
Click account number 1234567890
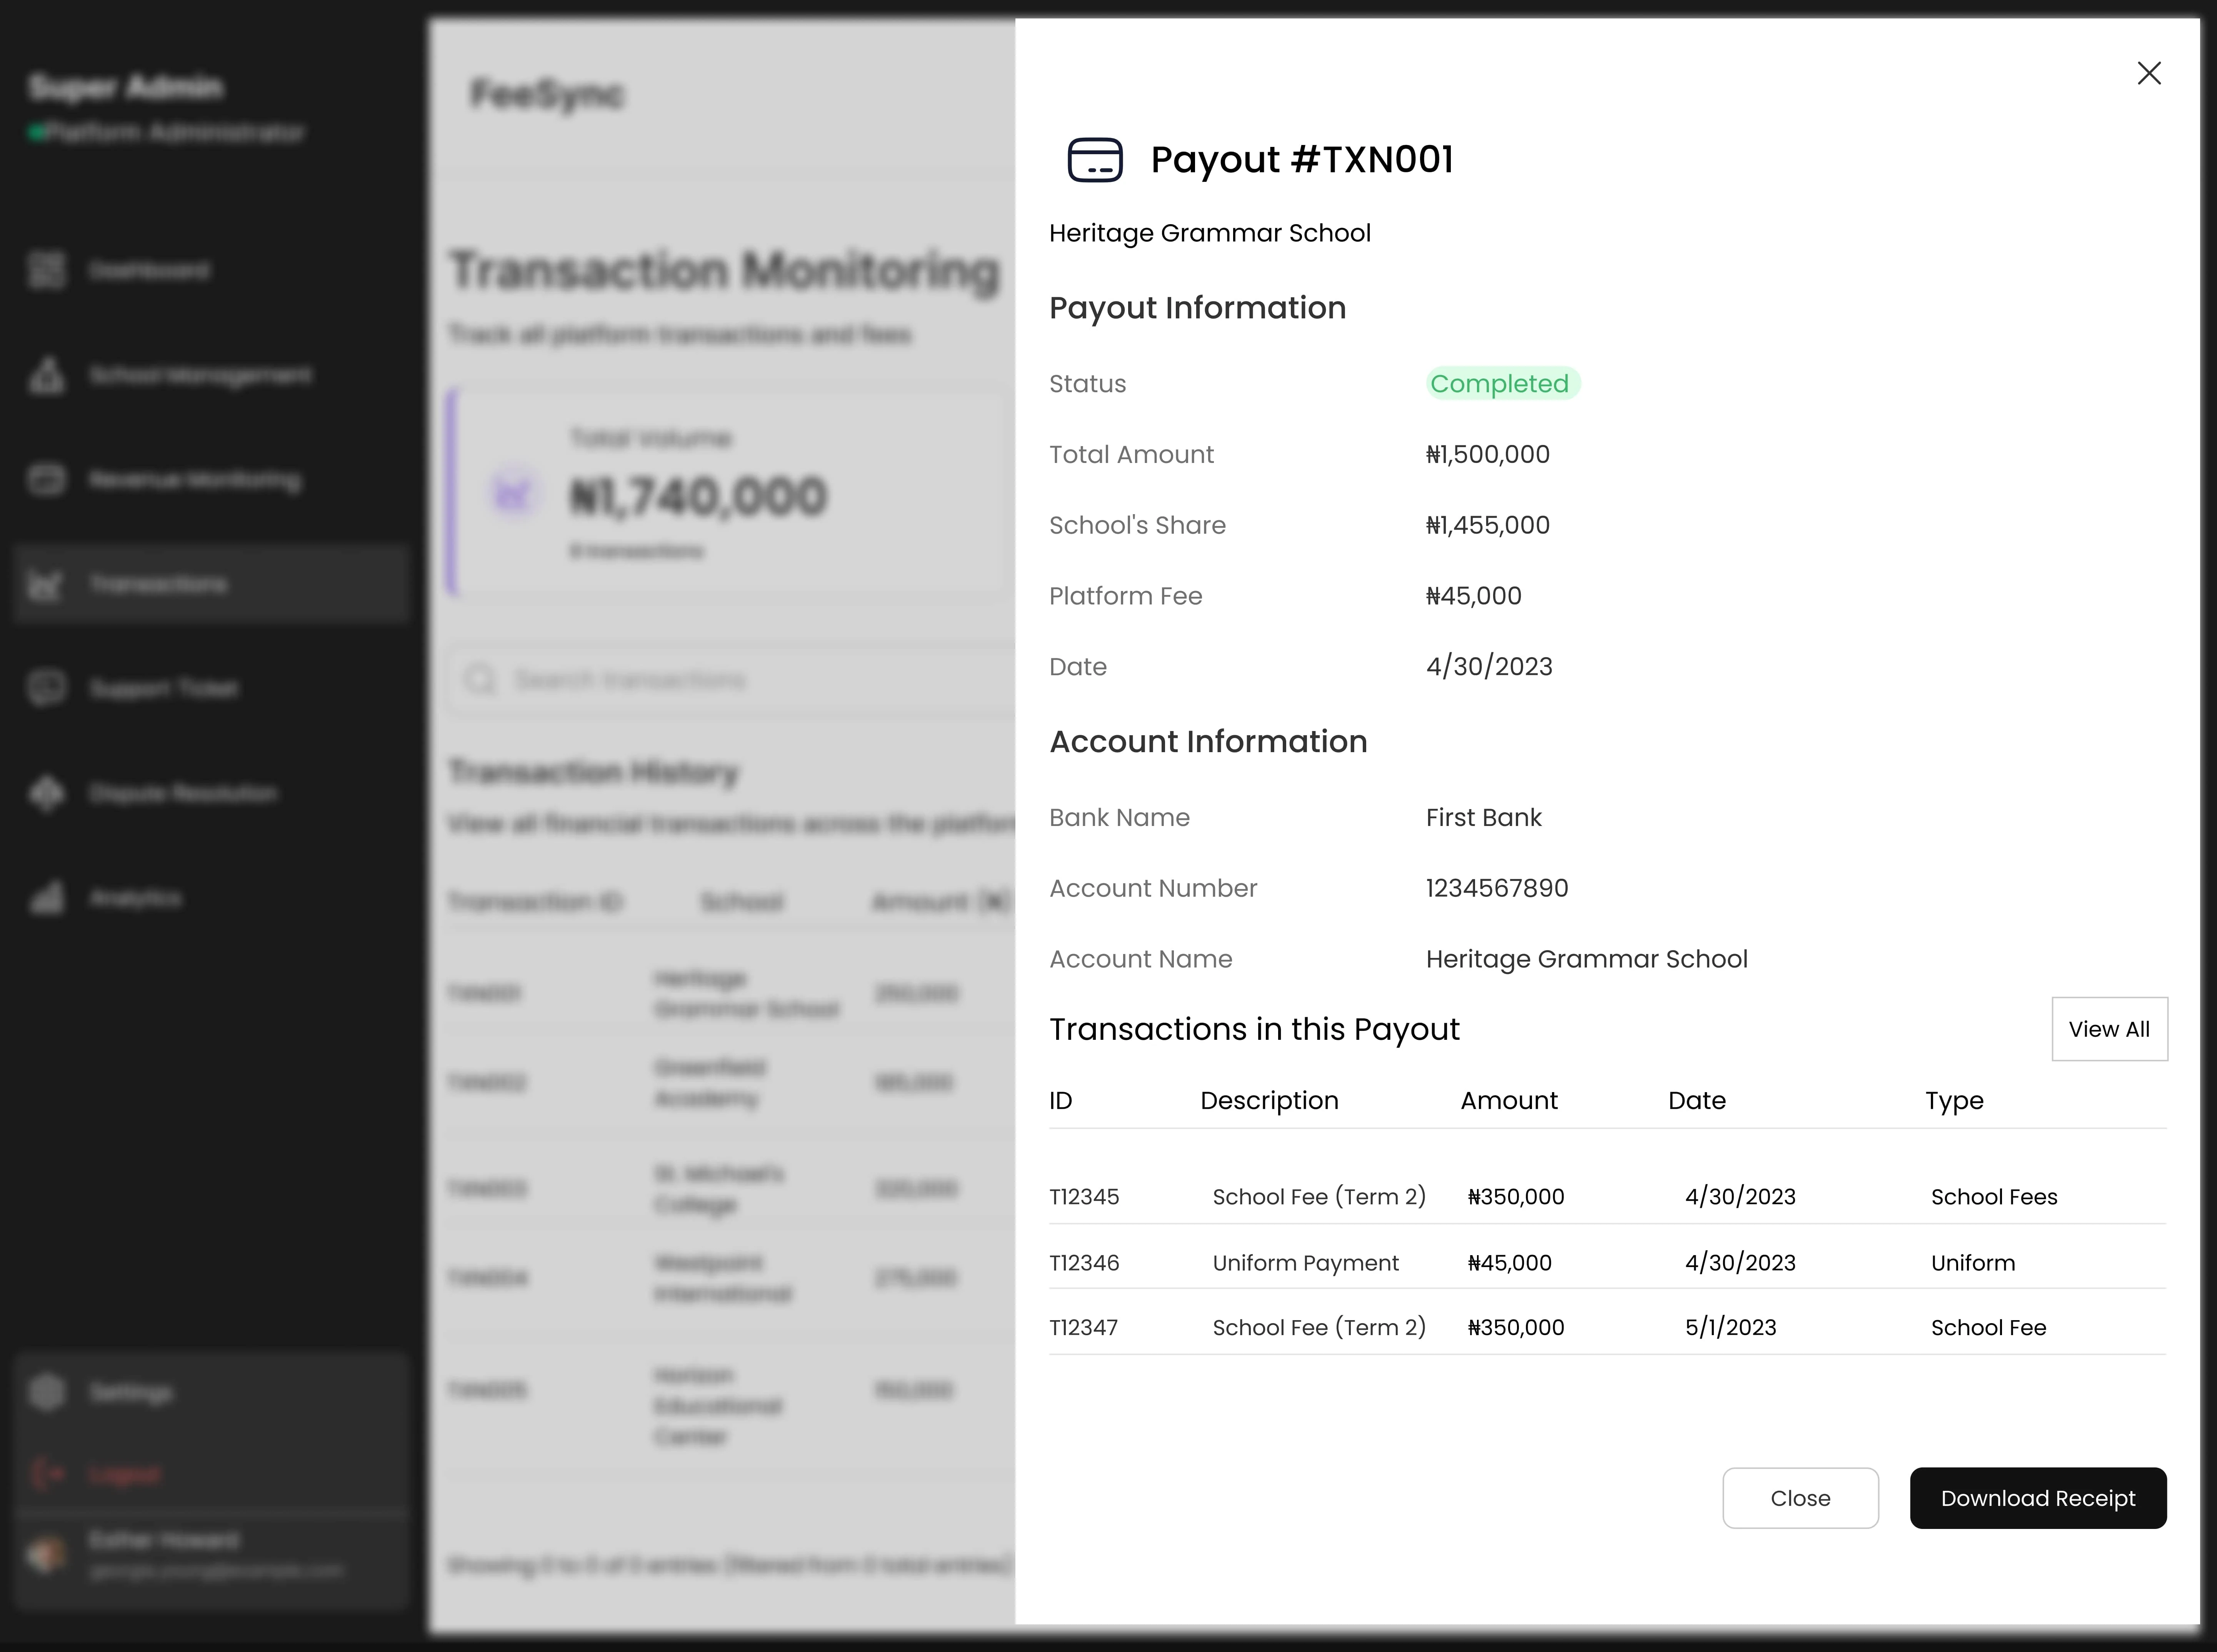tap(1497, 888)
